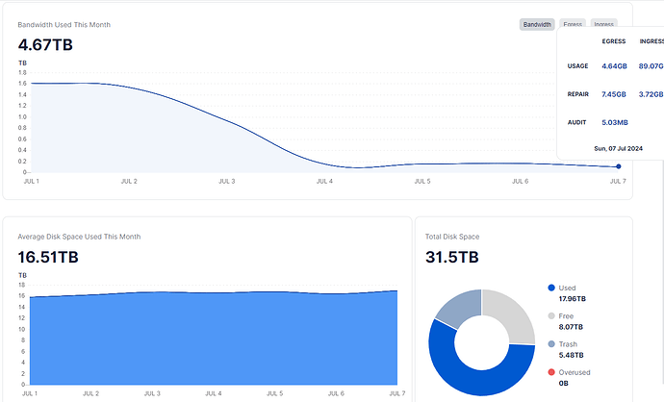Image resolution: width=664 pixels, height=402 pixels.
Task: Click the JUL 7 bandwidth data point
Action: [618, 166]
